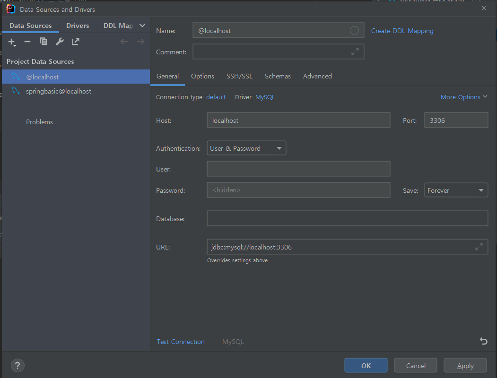Image resolution: width=497 pixels, height=378 pixels.
Task: Click the color circle in Name field
Action: point(354,30)
